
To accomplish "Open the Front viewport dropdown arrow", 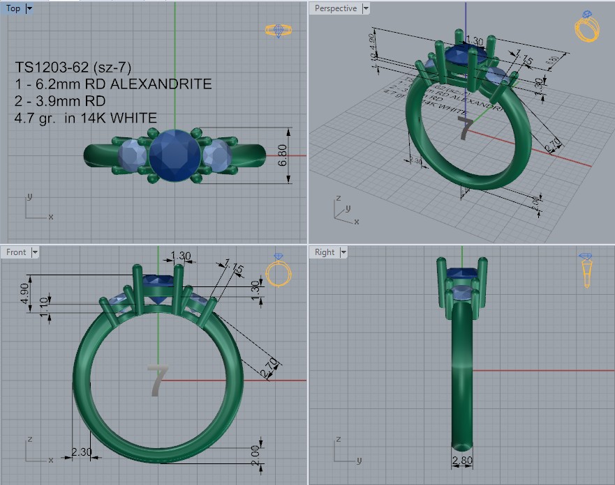I will pyautogui.click(x=35, y=252).
